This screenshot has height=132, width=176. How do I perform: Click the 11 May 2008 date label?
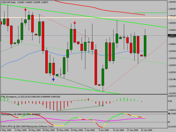[x=21, y=130]
